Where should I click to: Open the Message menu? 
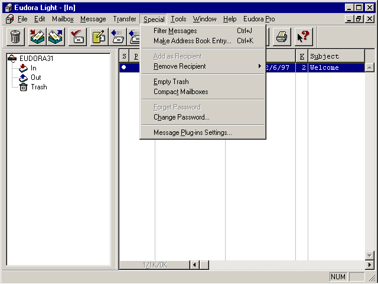tap(93, 19)
